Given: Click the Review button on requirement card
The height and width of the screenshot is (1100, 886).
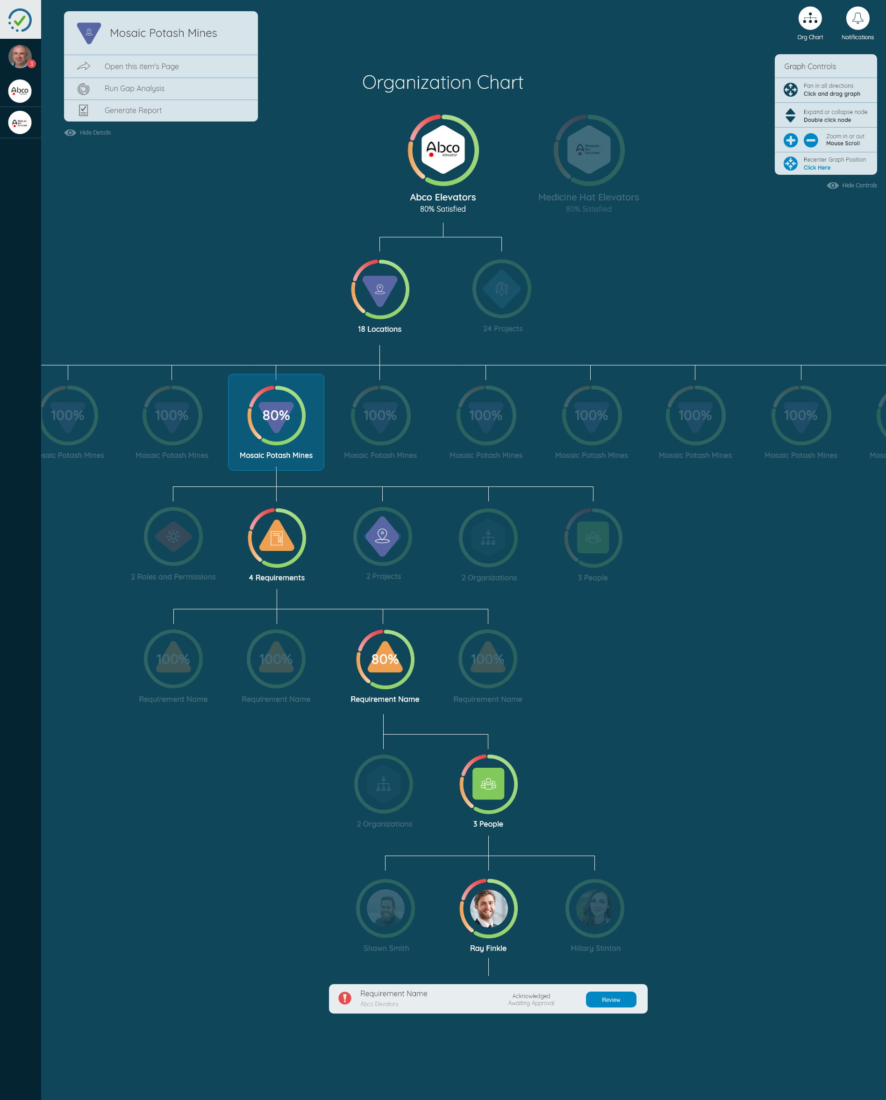Looking at the screenshot, I should pyautogui.click(x=611, y=1000).
